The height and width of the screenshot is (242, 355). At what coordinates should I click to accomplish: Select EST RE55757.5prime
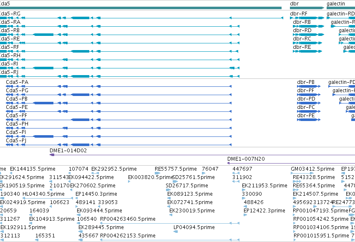click(176, 169)
